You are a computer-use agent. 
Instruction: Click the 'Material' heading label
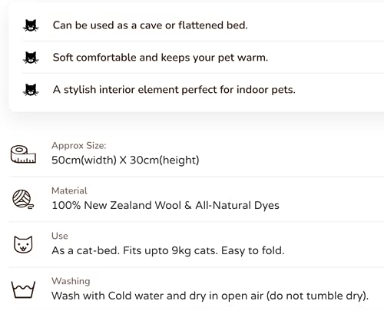click(x=69, y=190)
